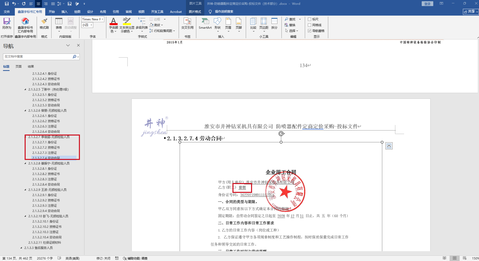Open navigation pane options chevron
This screenshot has width=479, height=261.
[x=68, y=45]
